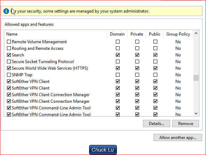Viewport: 206px width, 155px height.
Task: Click the scrollbar down arrow in apps list
Action: tap(196, 113)
